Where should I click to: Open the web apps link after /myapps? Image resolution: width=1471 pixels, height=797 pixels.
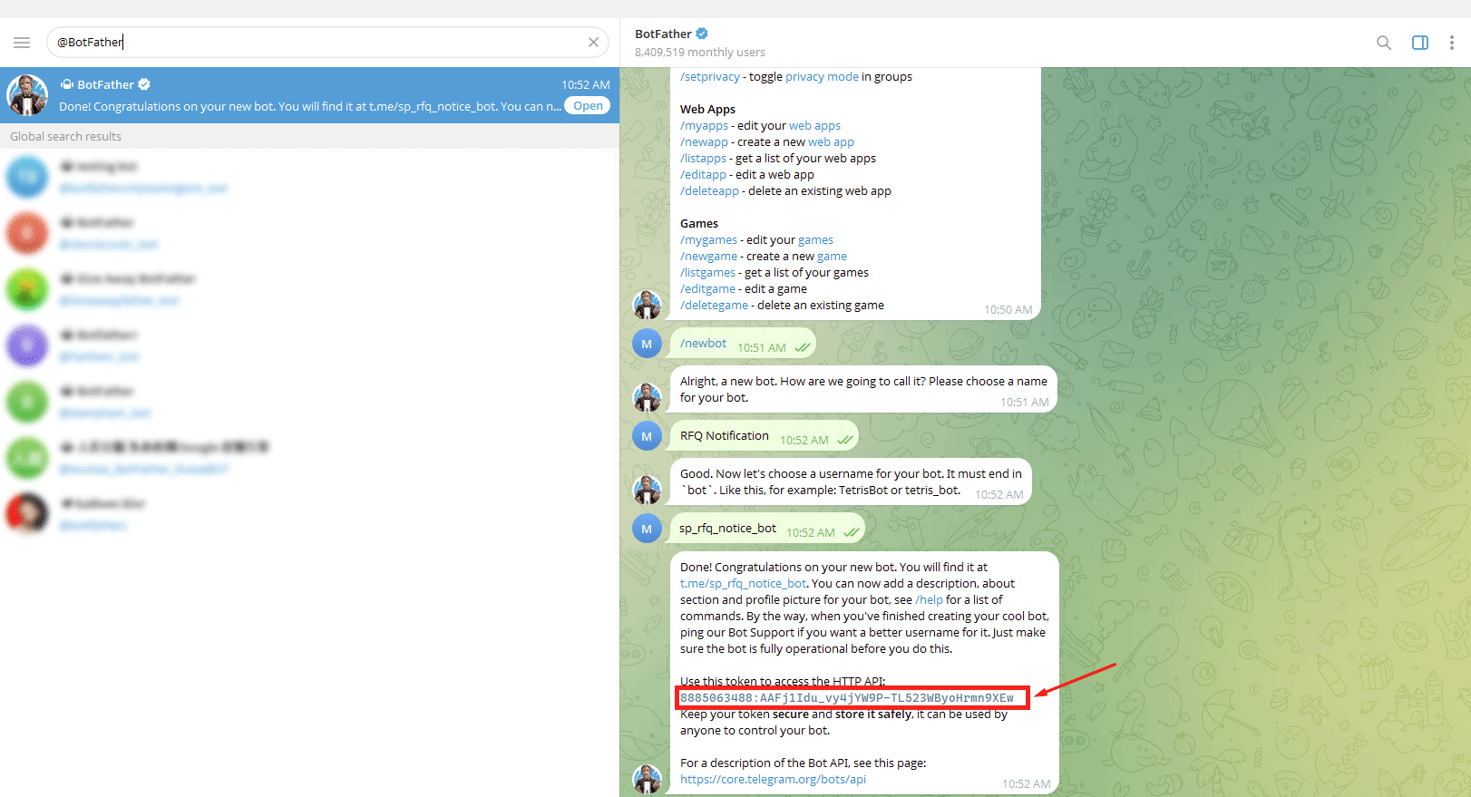(814, 126)
